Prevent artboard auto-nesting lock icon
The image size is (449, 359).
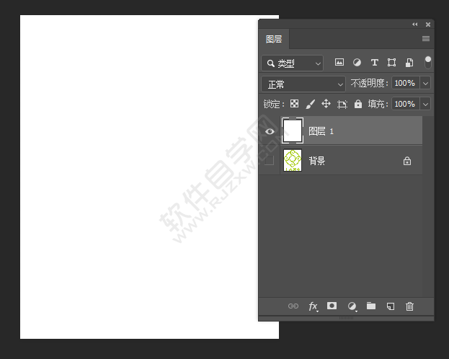tap(342, 104)
